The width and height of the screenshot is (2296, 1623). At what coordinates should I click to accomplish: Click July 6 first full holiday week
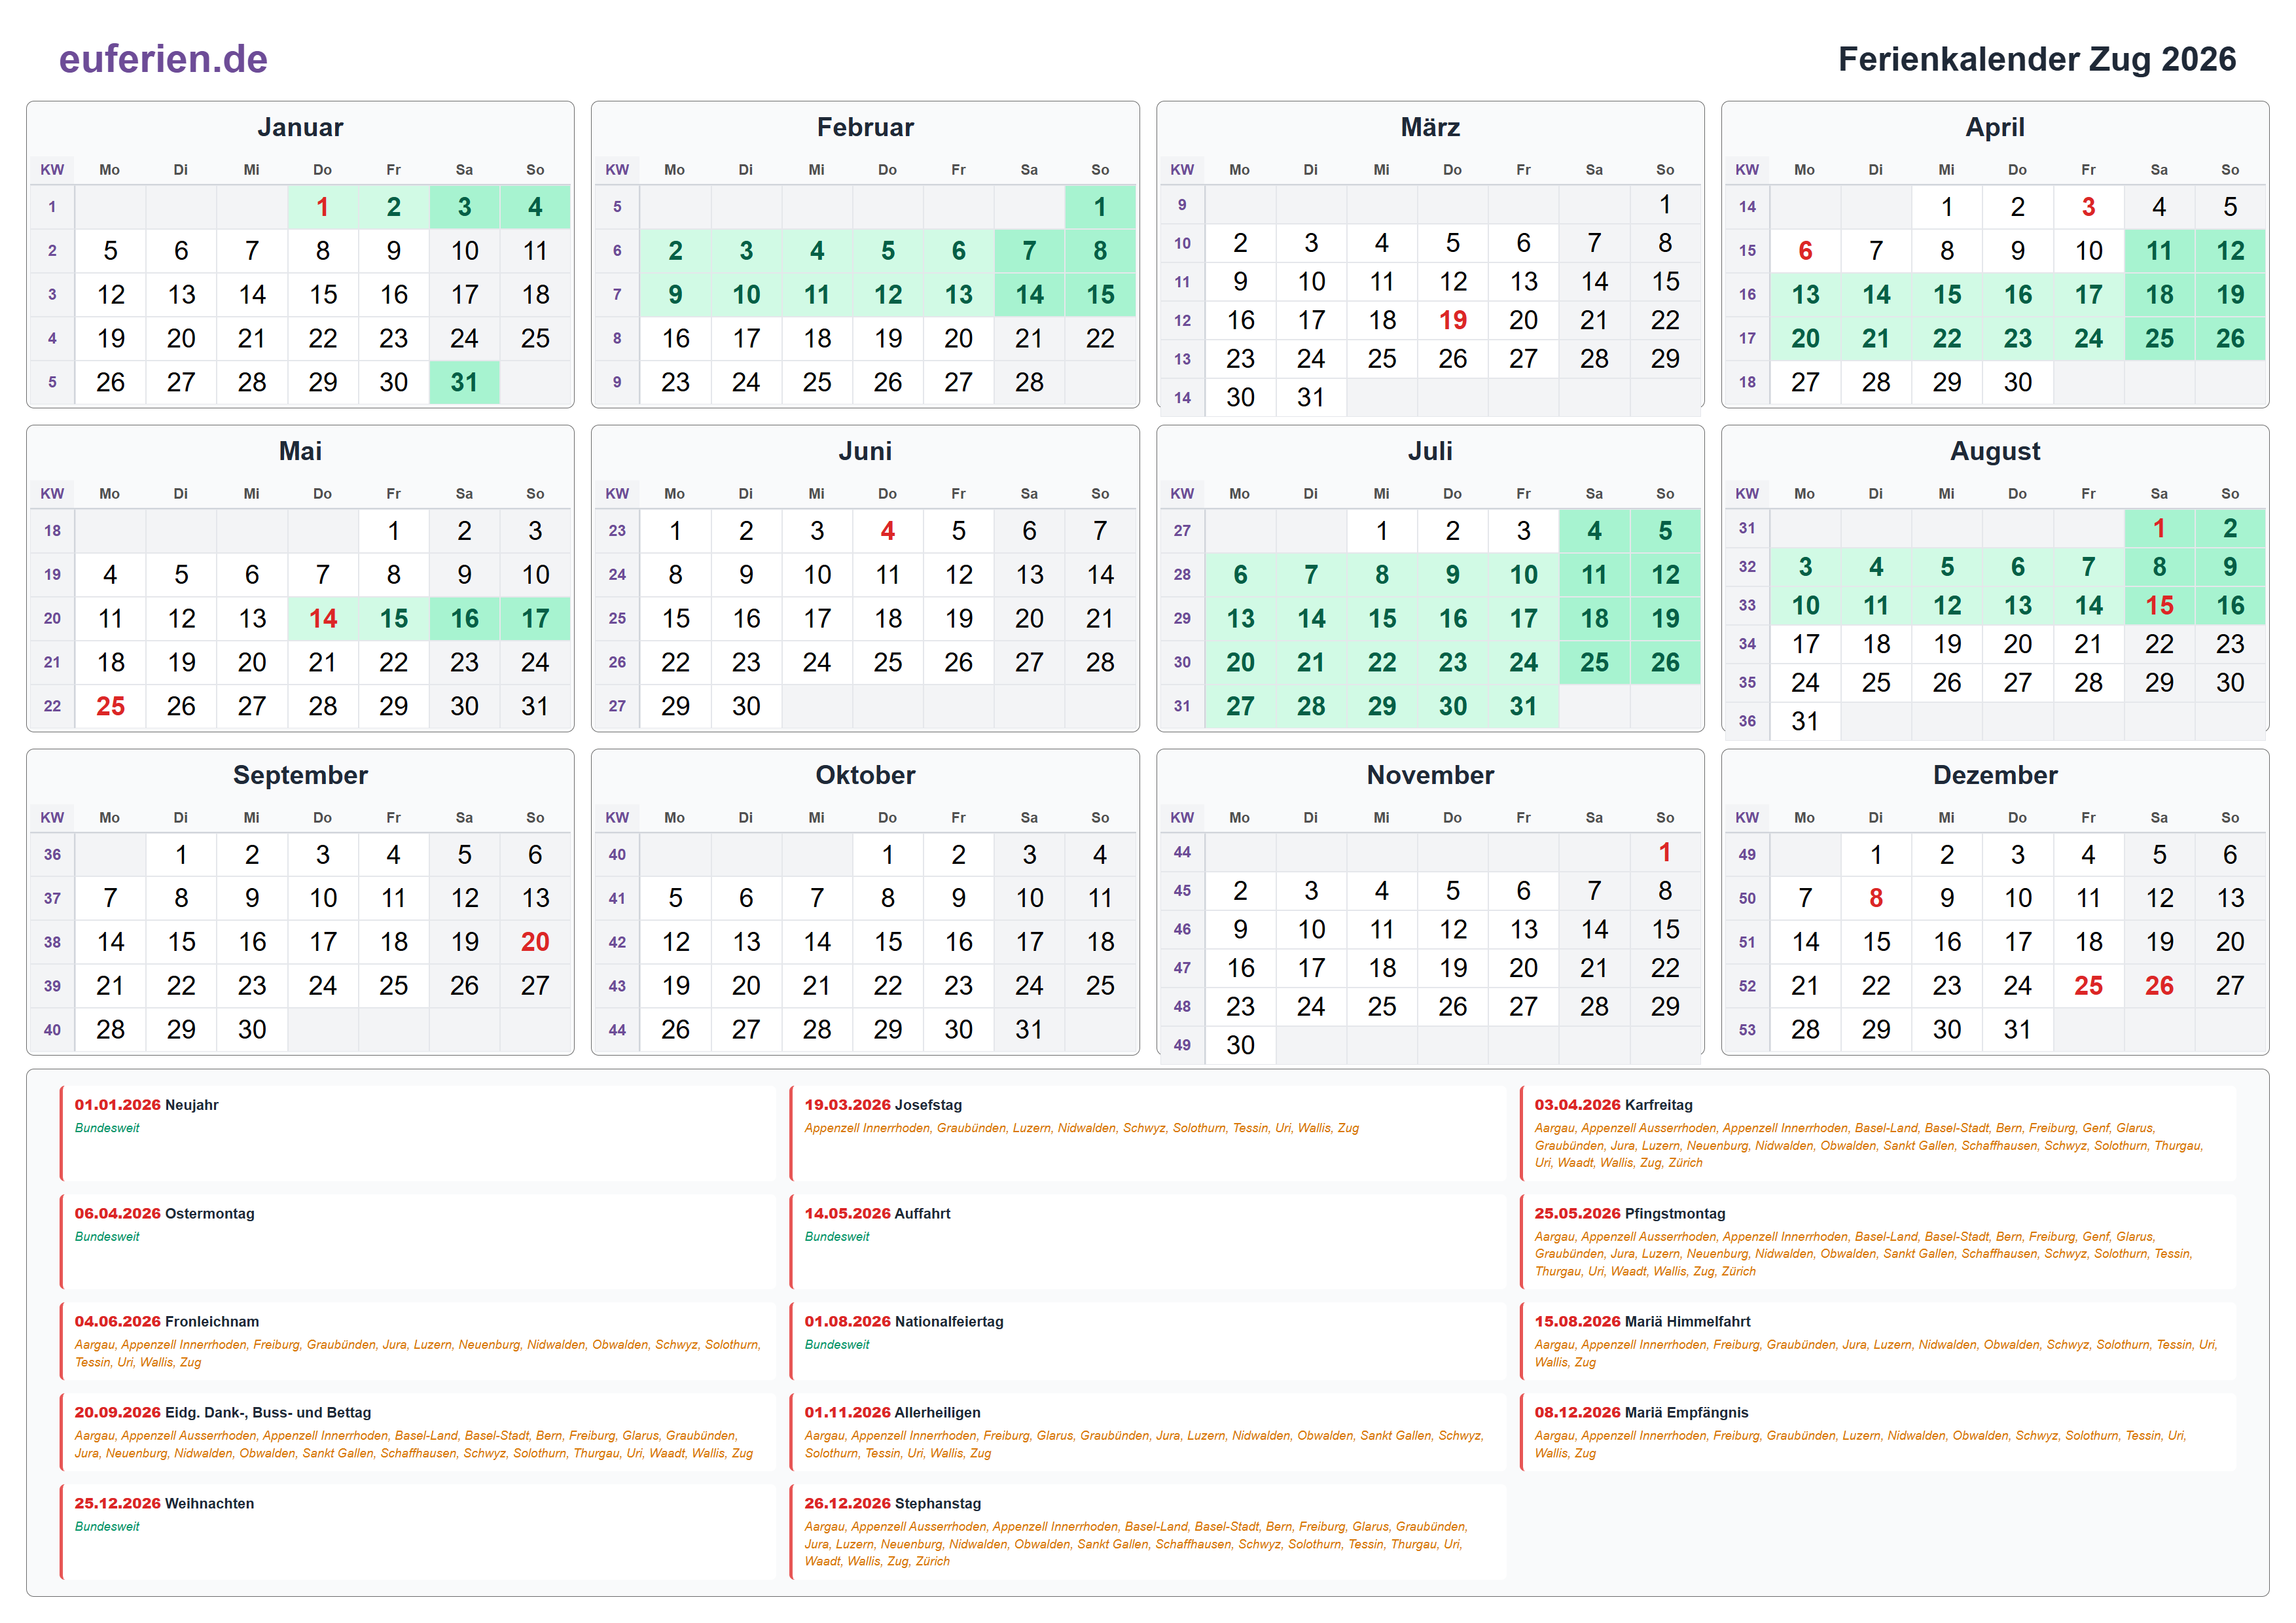(x=1240, y=575)
